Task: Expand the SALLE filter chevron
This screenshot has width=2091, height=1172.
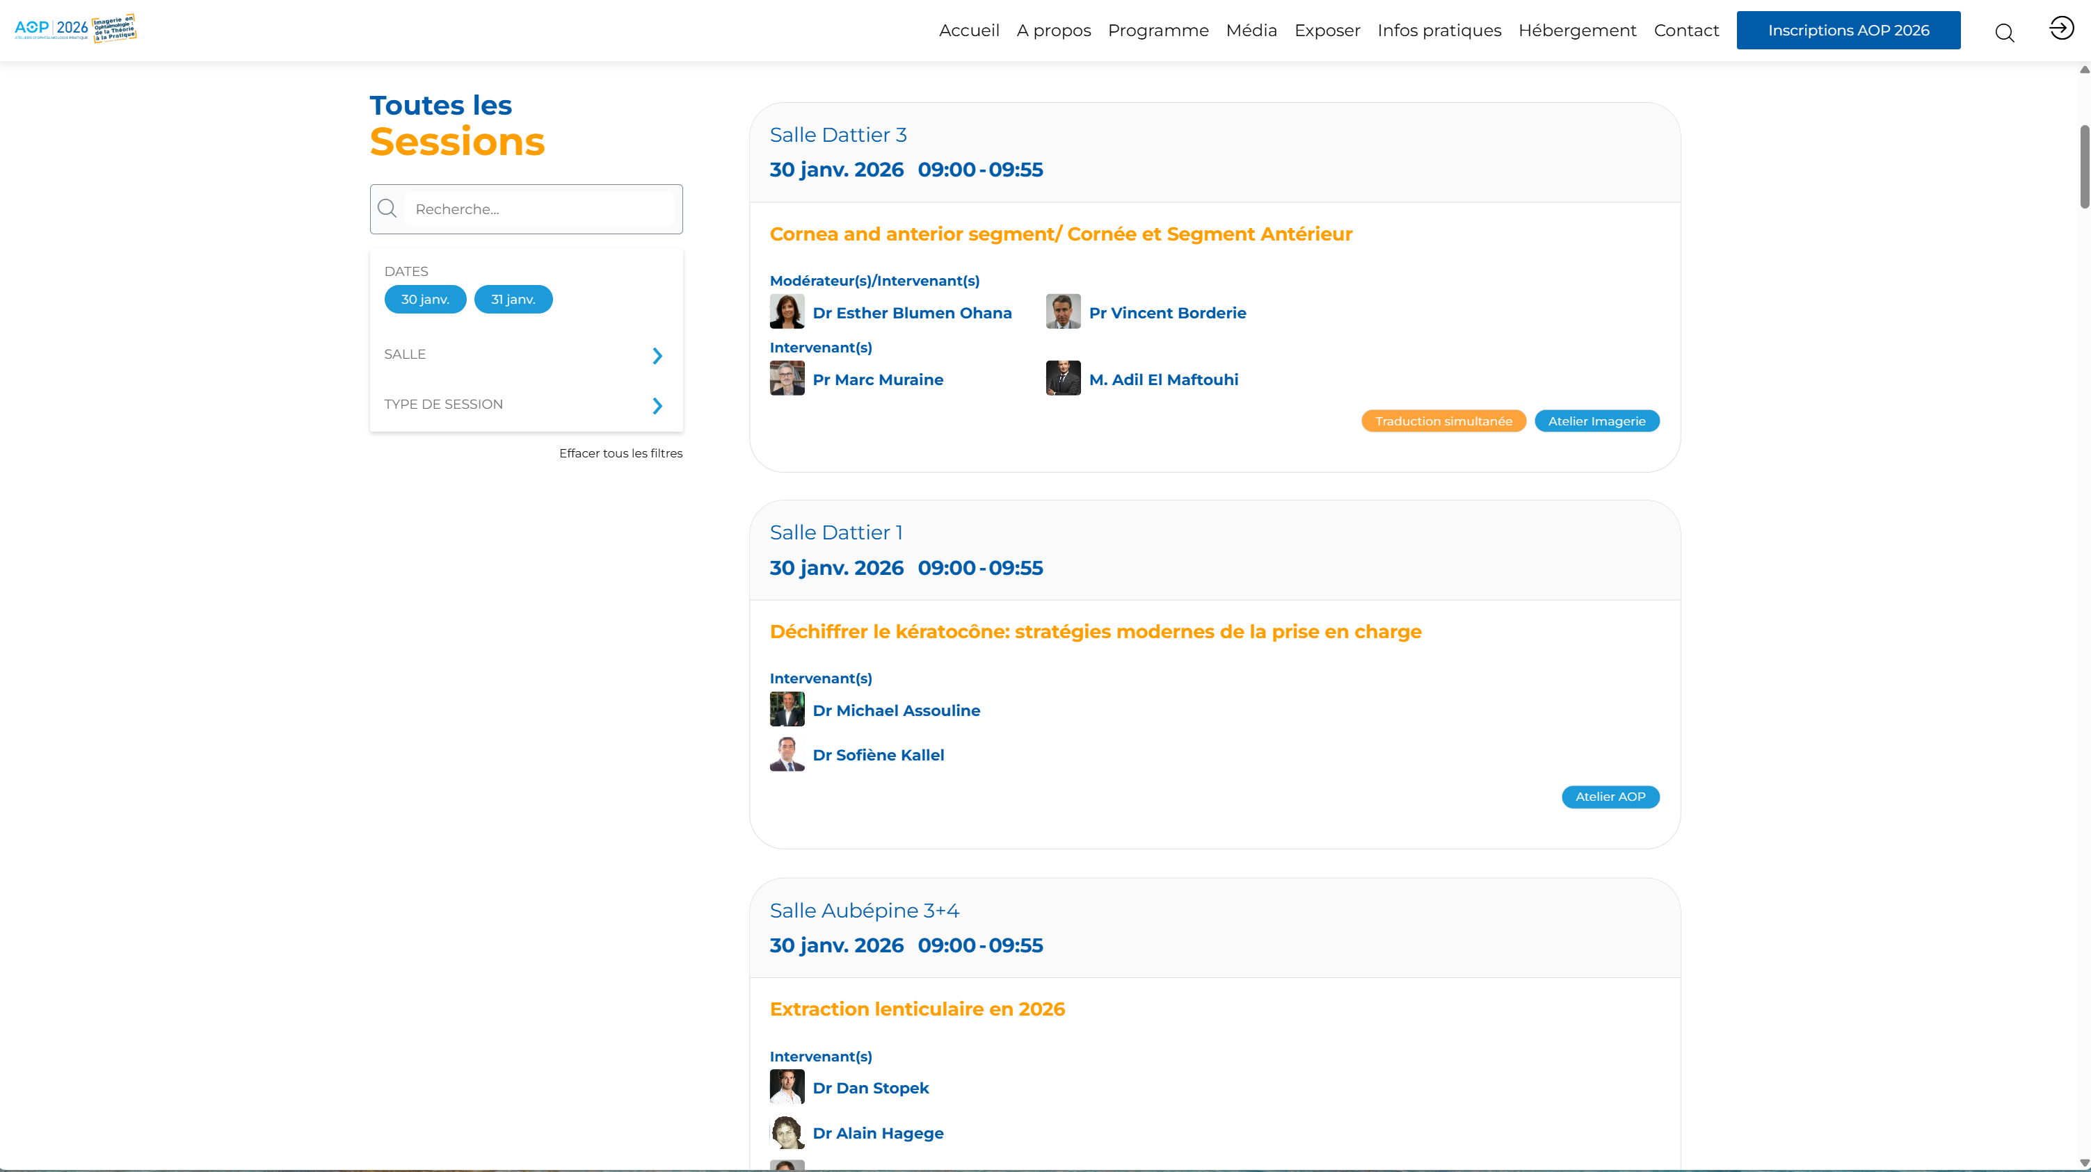Action: coord(657,355)
